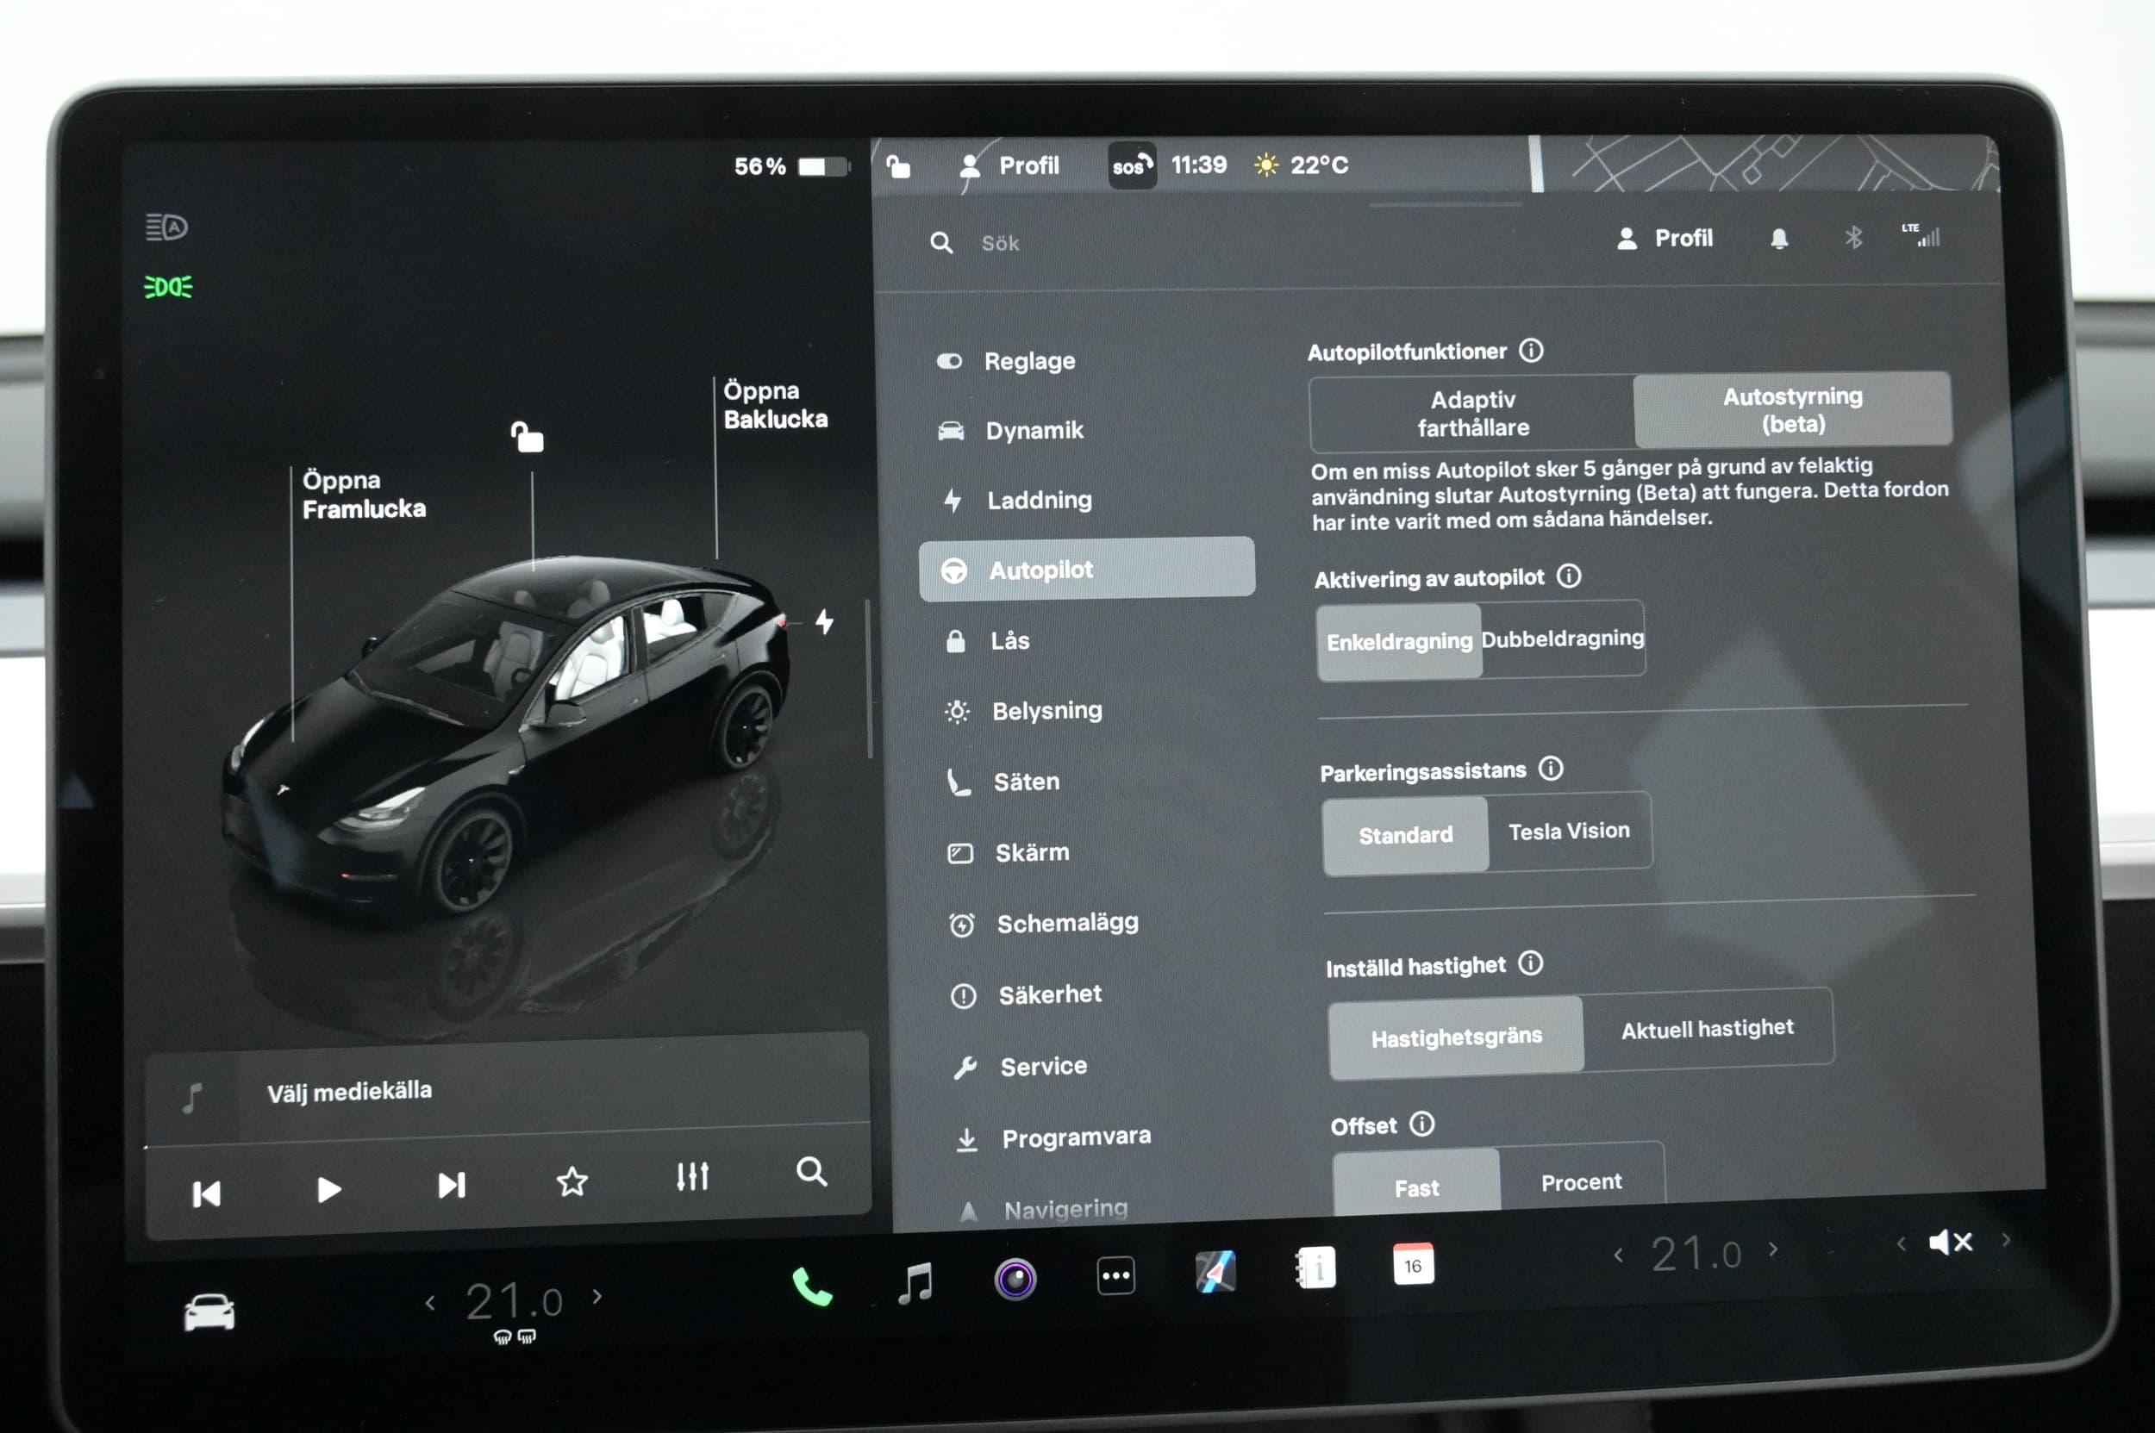Open charge port via lightning bolt by car
The width and height of the screenshot is (2155, 1433).
pos(825,621)
